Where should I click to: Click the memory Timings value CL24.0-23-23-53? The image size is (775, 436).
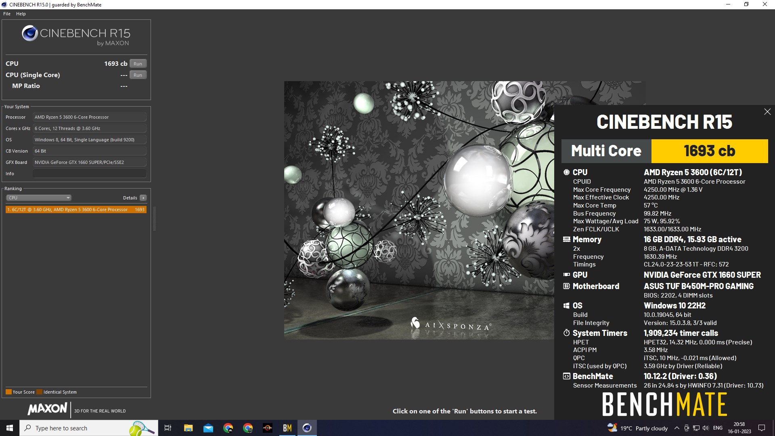[x=686, y=264]
